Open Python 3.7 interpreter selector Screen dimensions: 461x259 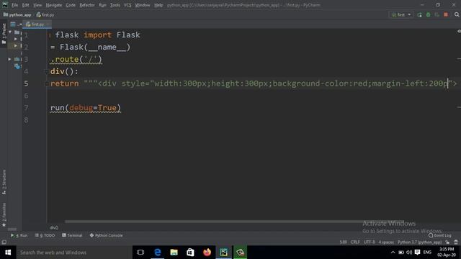[419, 242]
